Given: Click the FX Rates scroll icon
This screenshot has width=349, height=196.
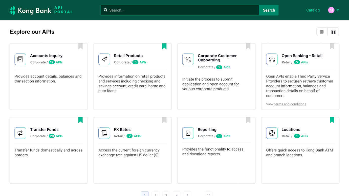Looking at the screenshot, I should click(104, 133).
